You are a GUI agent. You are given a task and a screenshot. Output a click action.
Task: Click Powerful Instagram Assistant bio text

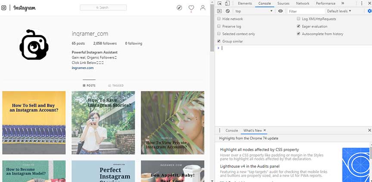click(x=94, y=52)
